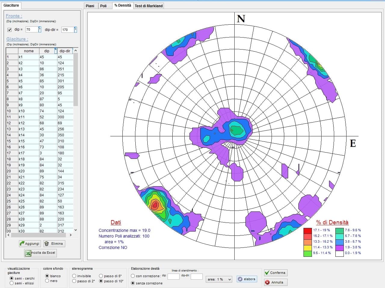Image resolution: width=385 pixels, height=288 pixels.
Task: Click dip-dir value 351 for k3
Action: click(65, 69)
